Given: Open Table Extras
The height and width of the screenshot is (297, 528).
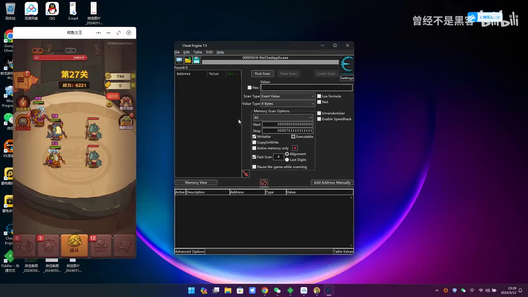Looking at the screenshot, I should pyautogui.click(x=343, y=252).
